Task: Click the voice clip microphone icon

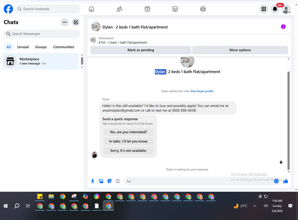Action: point(92,181)
